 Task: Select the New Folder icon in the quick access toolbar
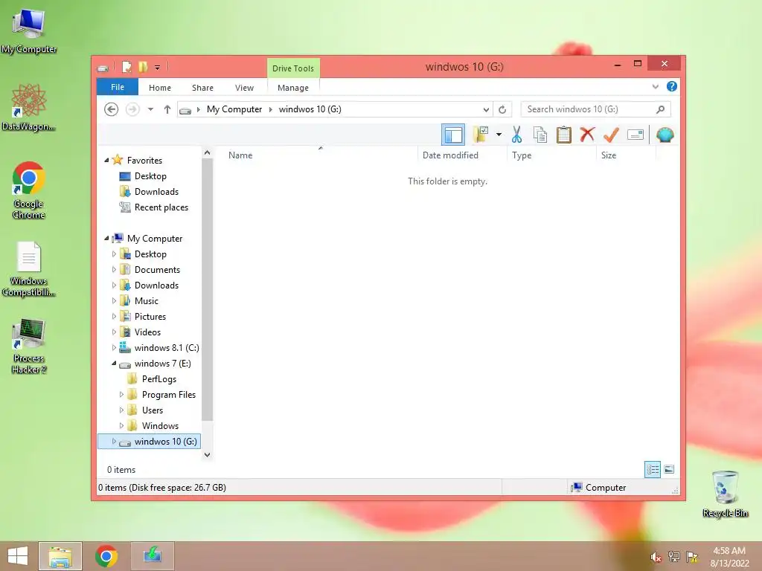143,67
